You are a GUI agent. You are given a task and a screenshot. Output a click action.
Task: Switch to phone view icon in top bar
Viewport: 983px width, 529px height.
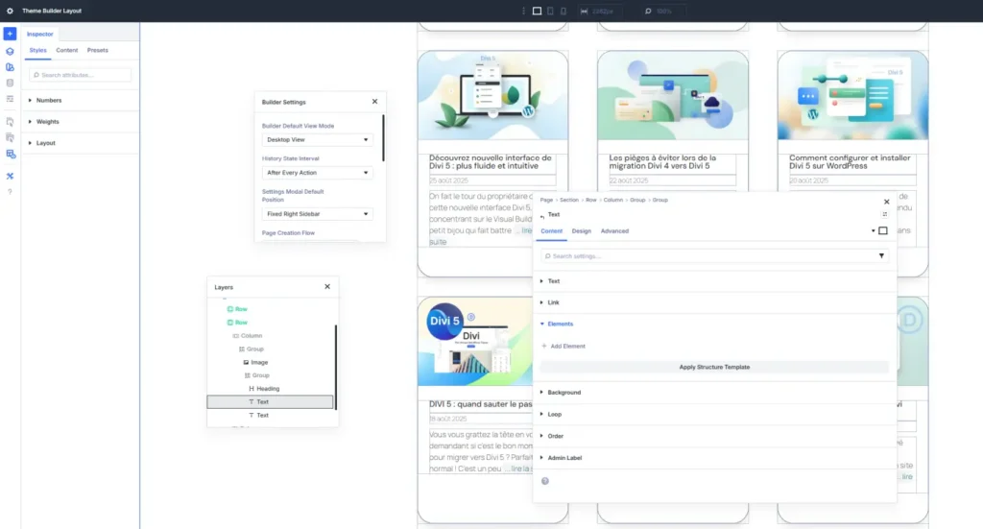click(563, 11)
